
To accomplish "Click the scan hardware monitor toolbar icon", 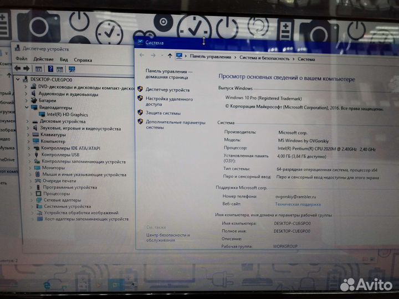I will 72,69.
